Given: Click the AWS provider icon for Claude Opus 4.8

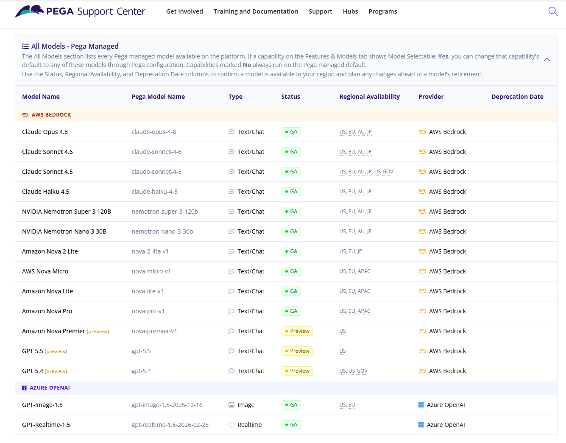Looking at the screenshot, I should (x=422, y=132).
